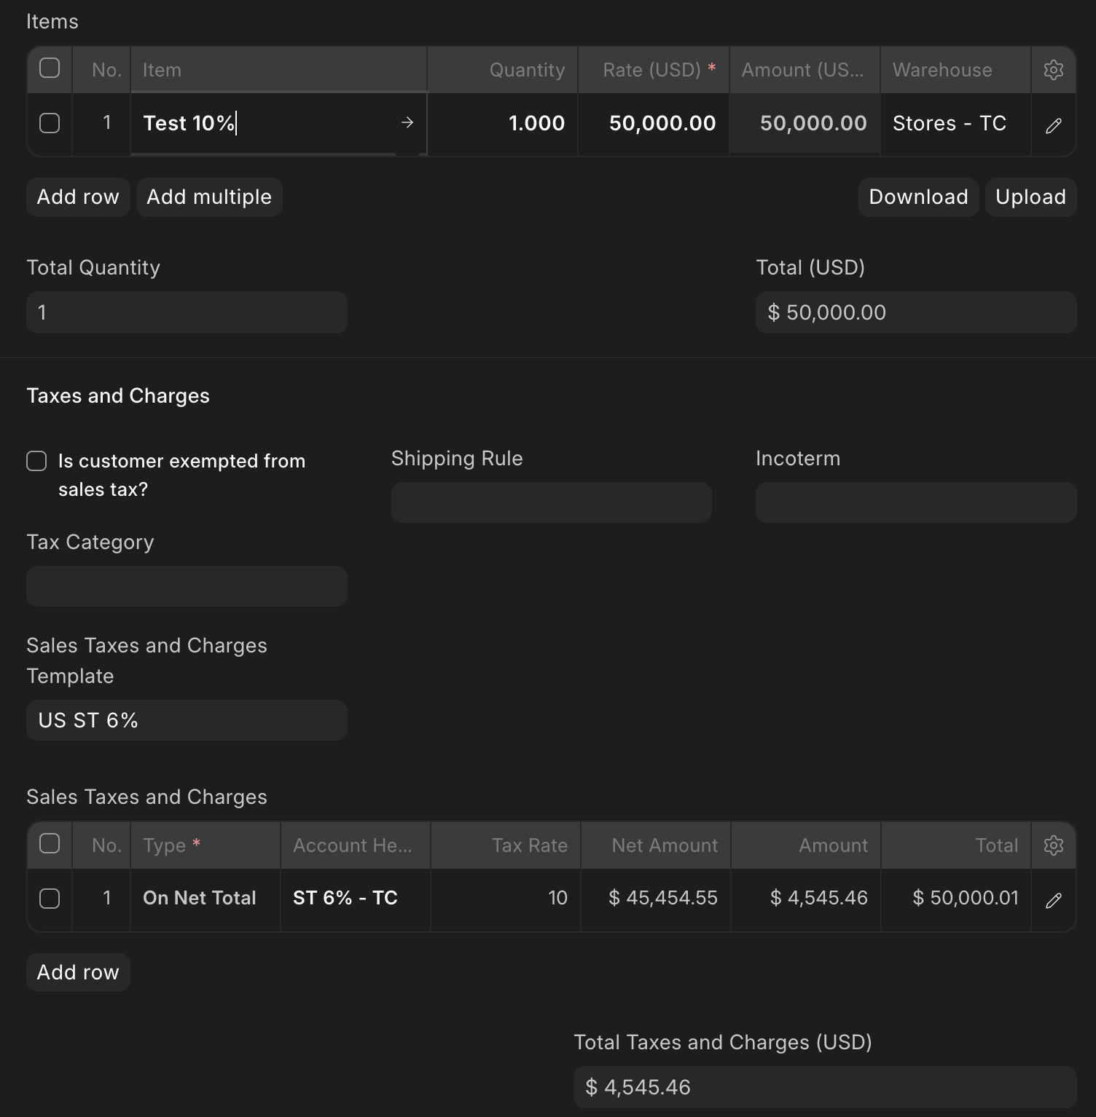Open the Shipping Rule link field

[x=551, y=502]
